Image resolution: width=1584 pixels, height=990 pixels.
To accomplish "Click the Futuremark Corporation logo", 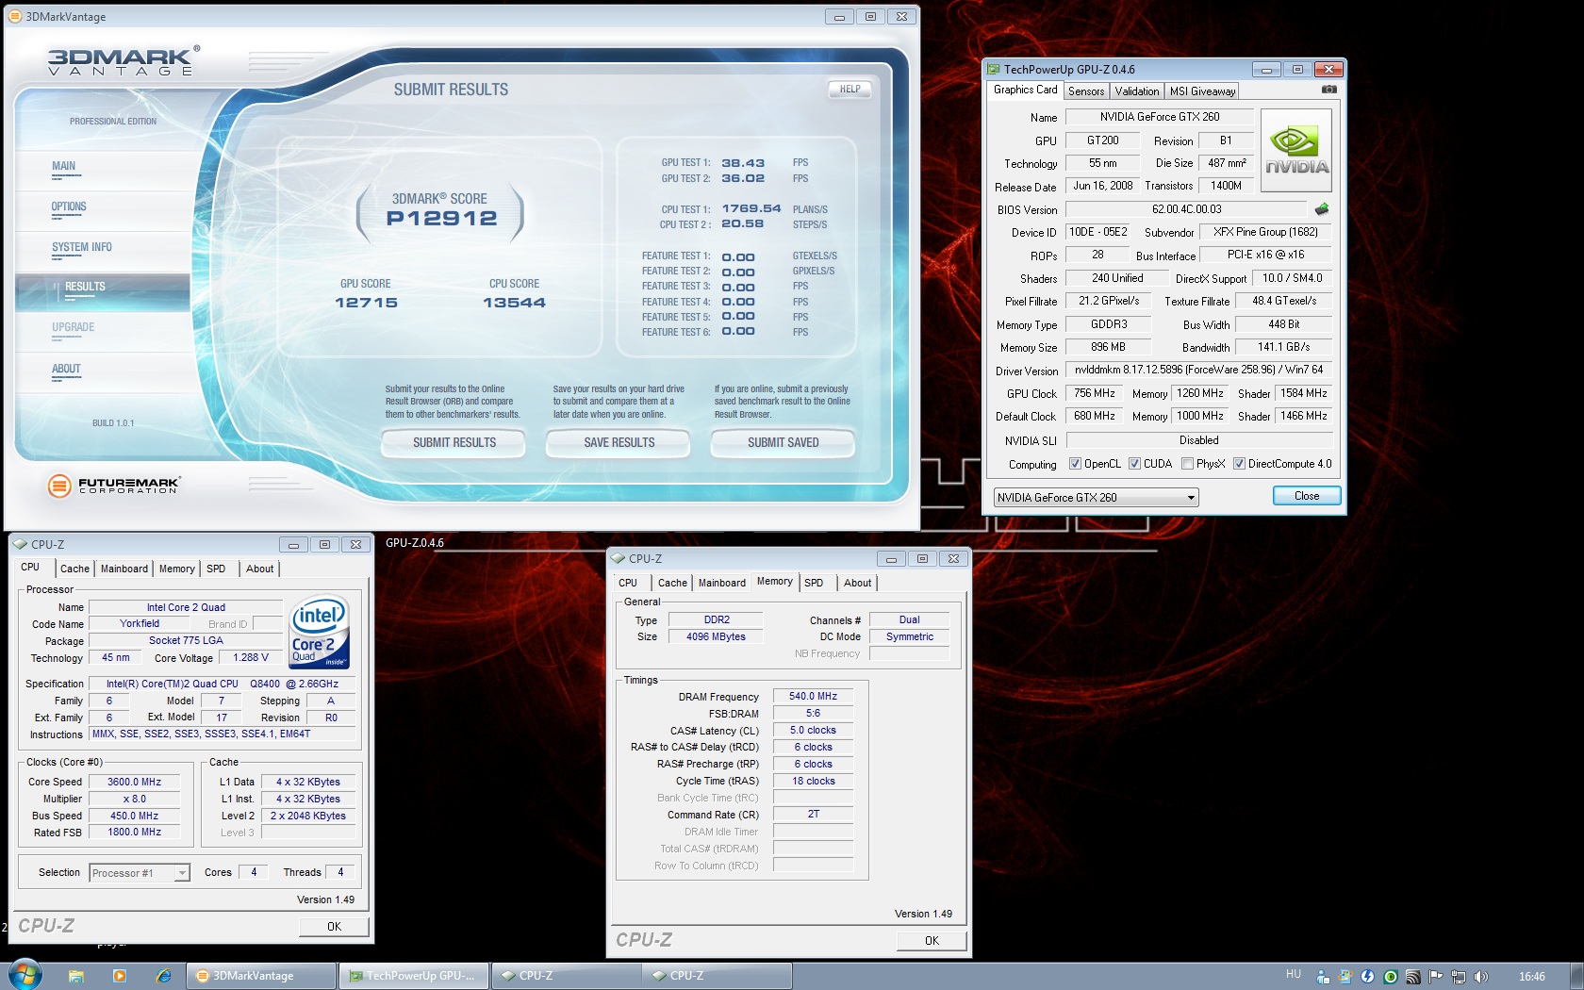I will pyautogui.click(x=113, y=486).
